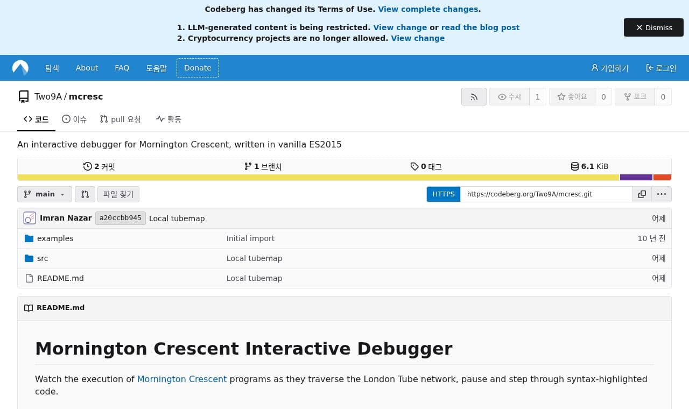The height and width of the screenshot is (409, 689).
Task: Select the HTTPS clone button
Action: pyautogui.click(x=444, y=194)
